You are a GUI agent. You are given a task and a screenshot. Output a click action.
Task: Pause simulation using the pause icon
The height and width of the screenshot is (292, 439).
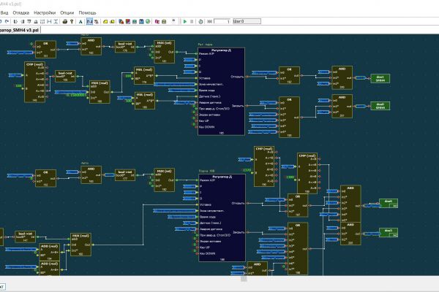(x=192, y=21)
